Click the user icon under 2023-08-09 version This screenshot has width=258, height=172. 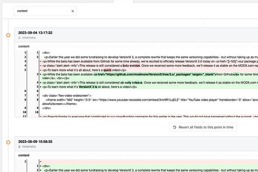point(19,147)
